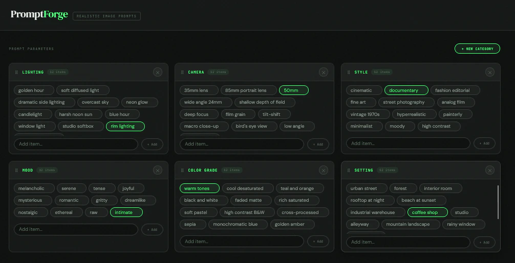Click Add button in Lighting card
The width and height of the screenshot is (515, 263).
tap(152, 145)
